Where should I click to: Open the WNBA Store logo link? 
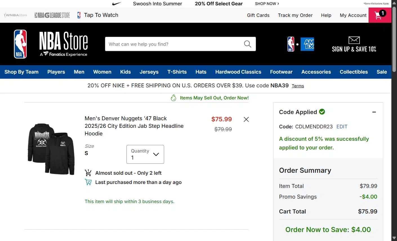tap(15, 15)
